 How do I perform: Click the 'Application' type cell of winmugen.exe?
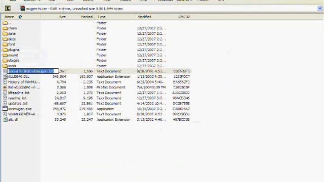pyautogui.click(x=105, y=109)
